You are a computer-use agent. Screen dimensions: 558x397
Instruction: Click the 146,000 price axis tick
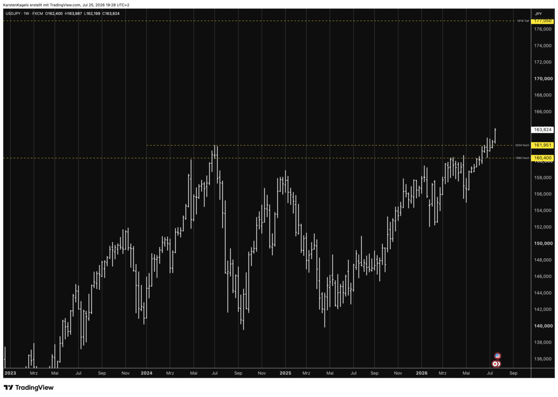point(543,276)
